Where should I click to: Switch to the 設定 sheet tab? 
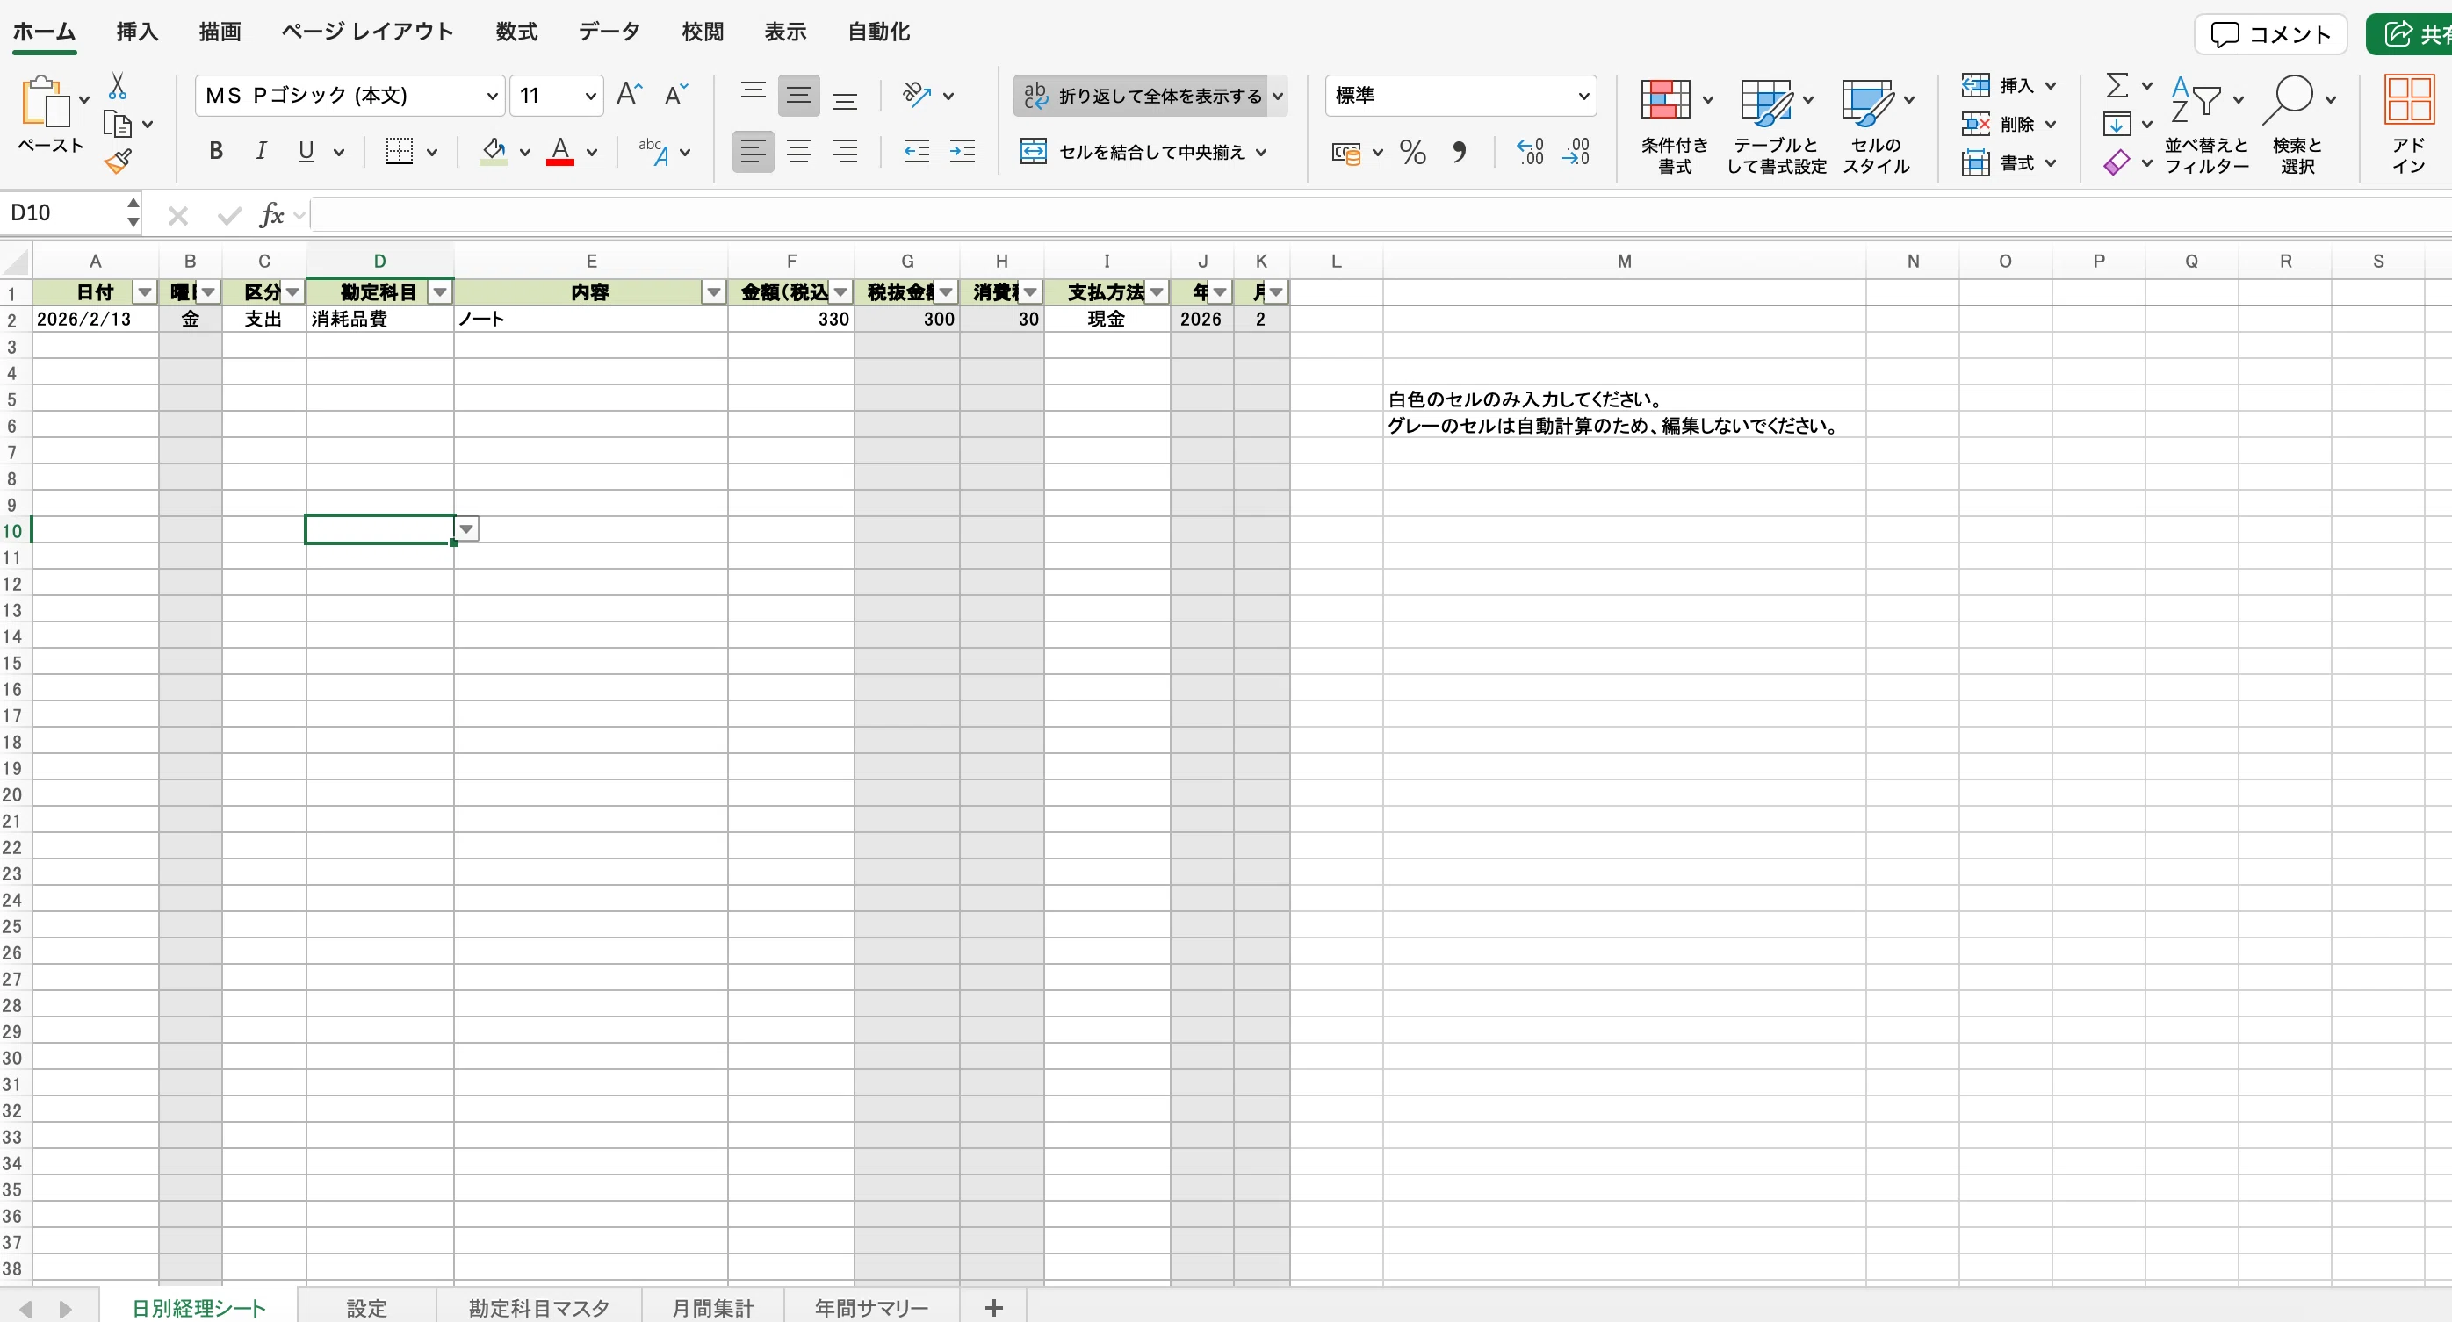(366, 1307)
